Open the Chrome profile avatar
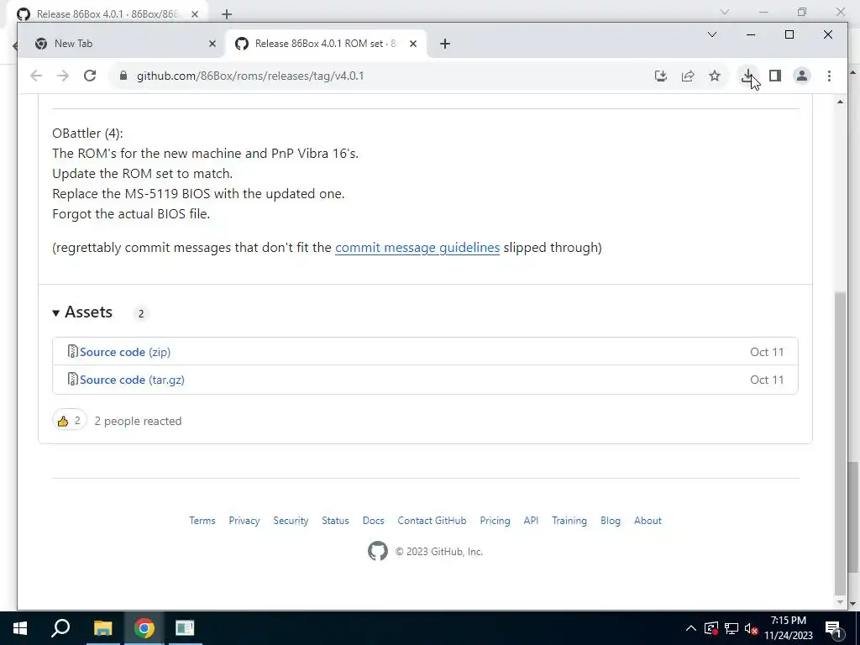 click(802, 76)
